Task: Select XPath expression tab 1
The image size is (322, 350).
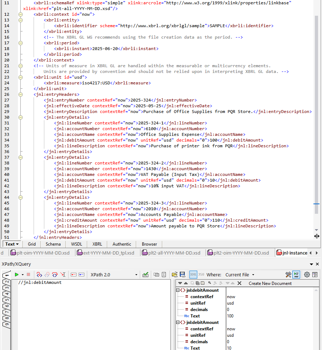Action: pyautogui.click(x=6, y=275)
